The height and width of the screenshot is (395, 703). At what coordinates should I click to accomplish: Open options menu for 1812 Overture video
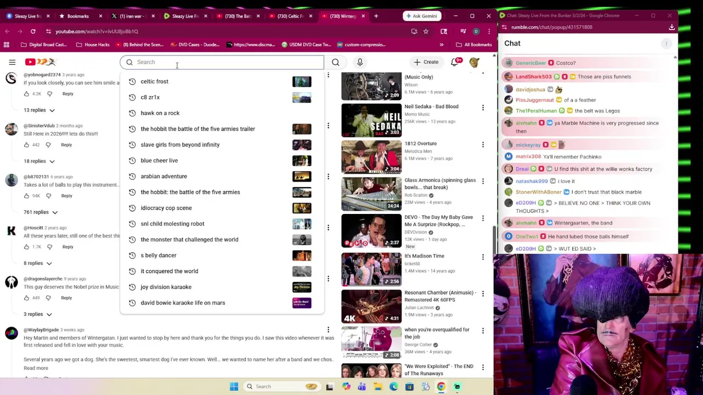point(483,145)
